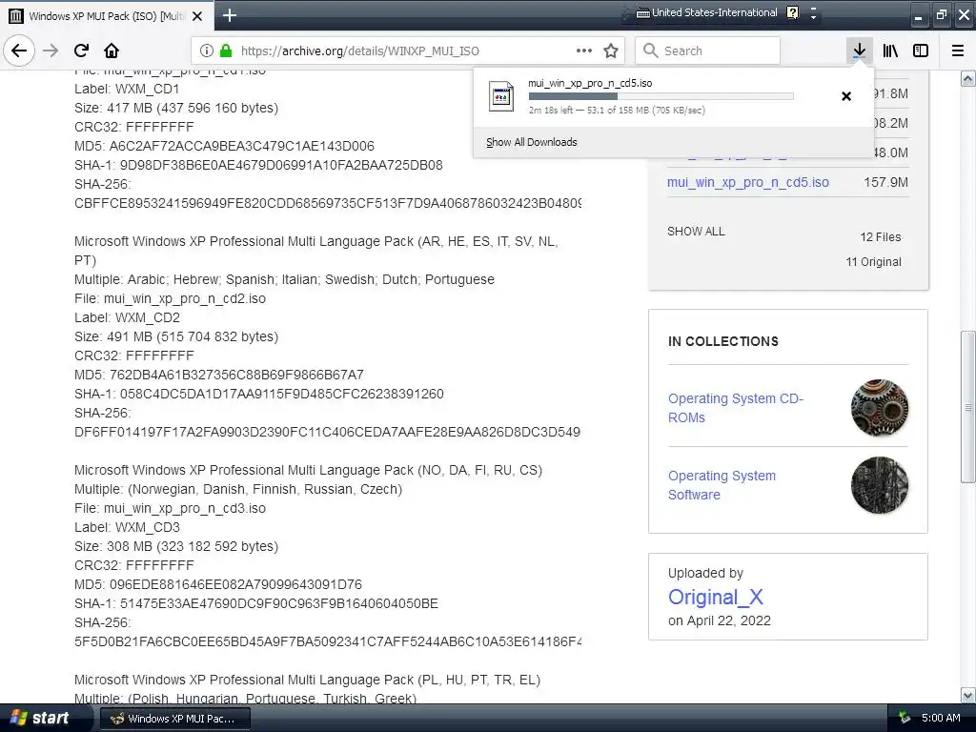Viewport: 976px width, 732px height.
Task: Click 'Multiple: (Norwegian, Danish, Finnish, Russian, Czech)'
Action: point(238,489)
